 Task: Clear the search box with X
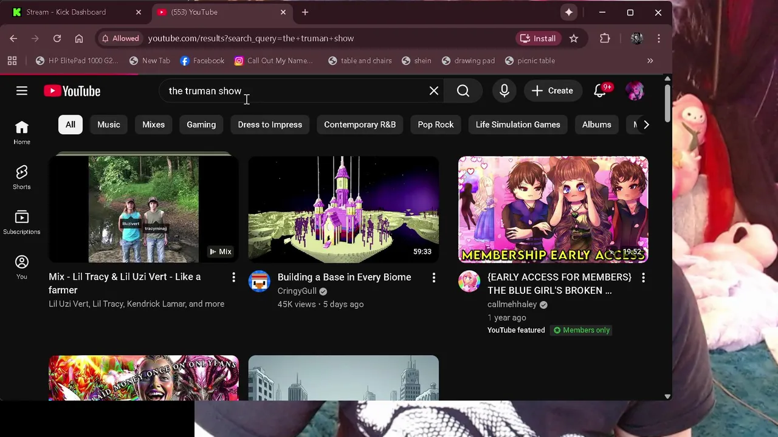434,91
